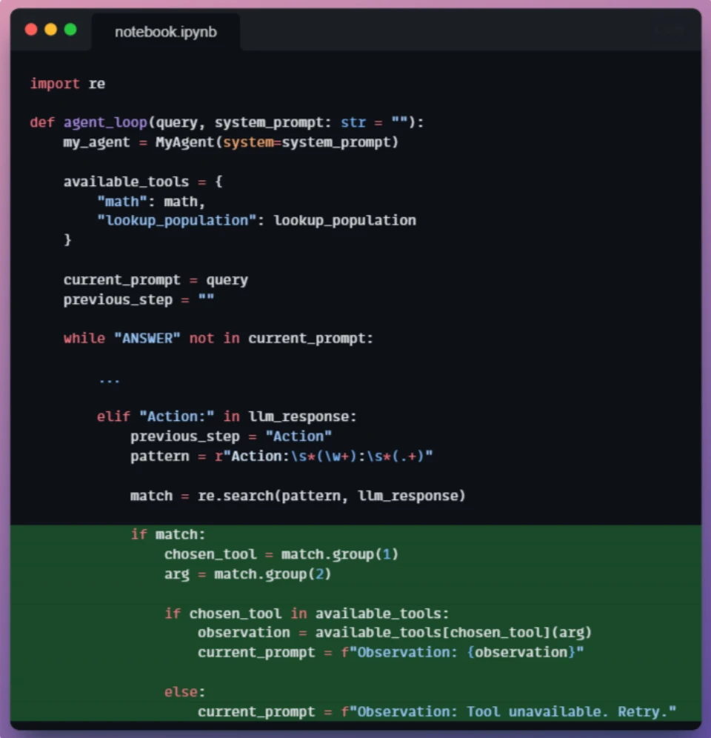
Task: Select the notebook.ipynb tab
Action: click(166, 32)
